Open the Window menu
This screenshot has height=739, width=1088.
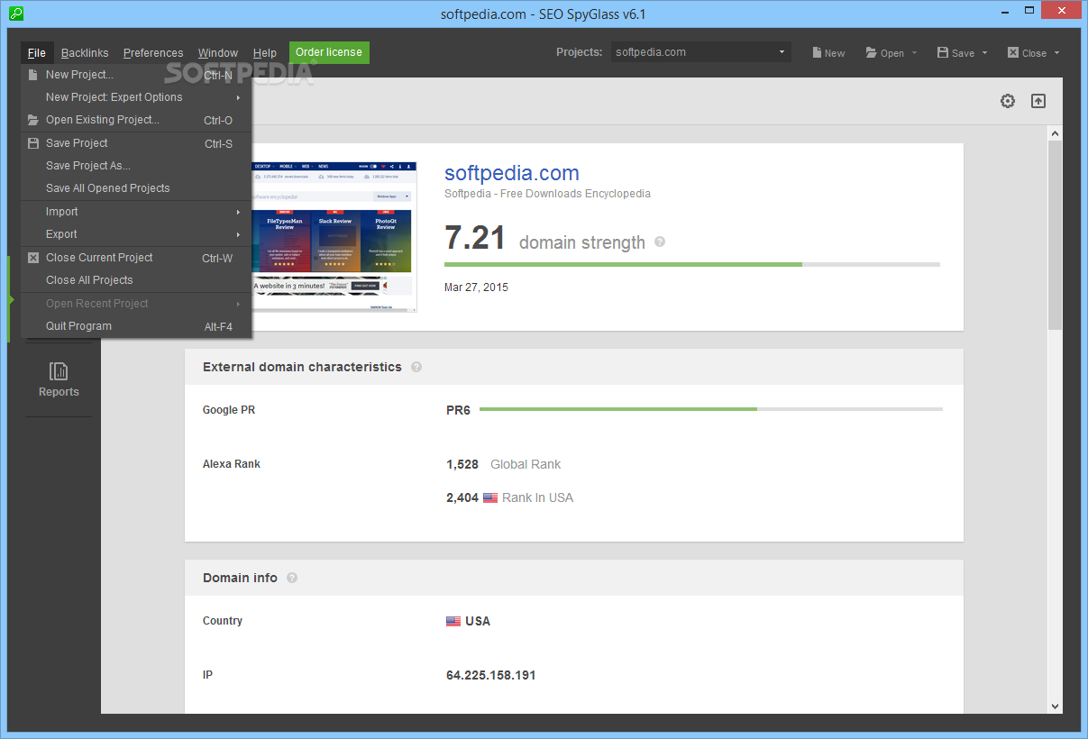tap(218, 52)
